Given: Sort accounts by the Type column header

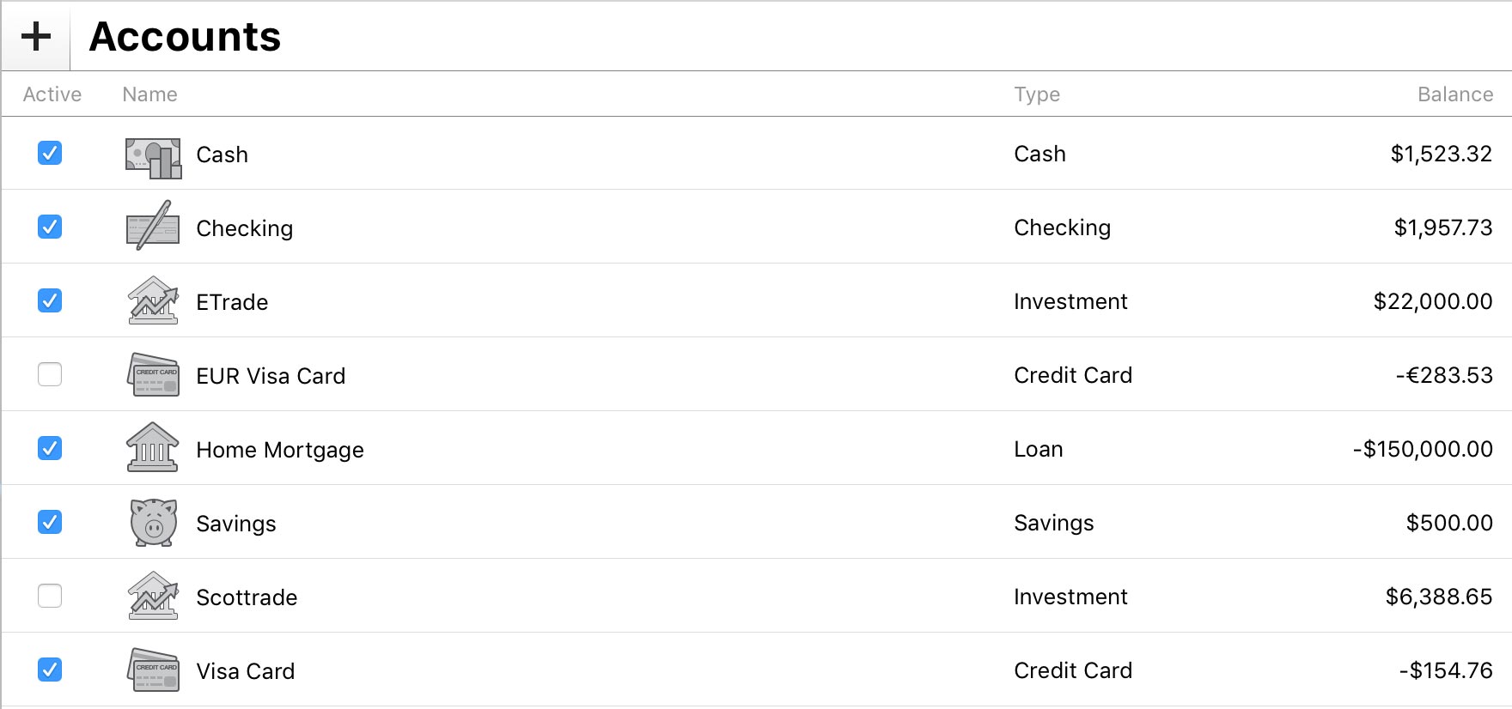Looking at the screenshot, I should pyautogui.click(x=1036, y=94).
